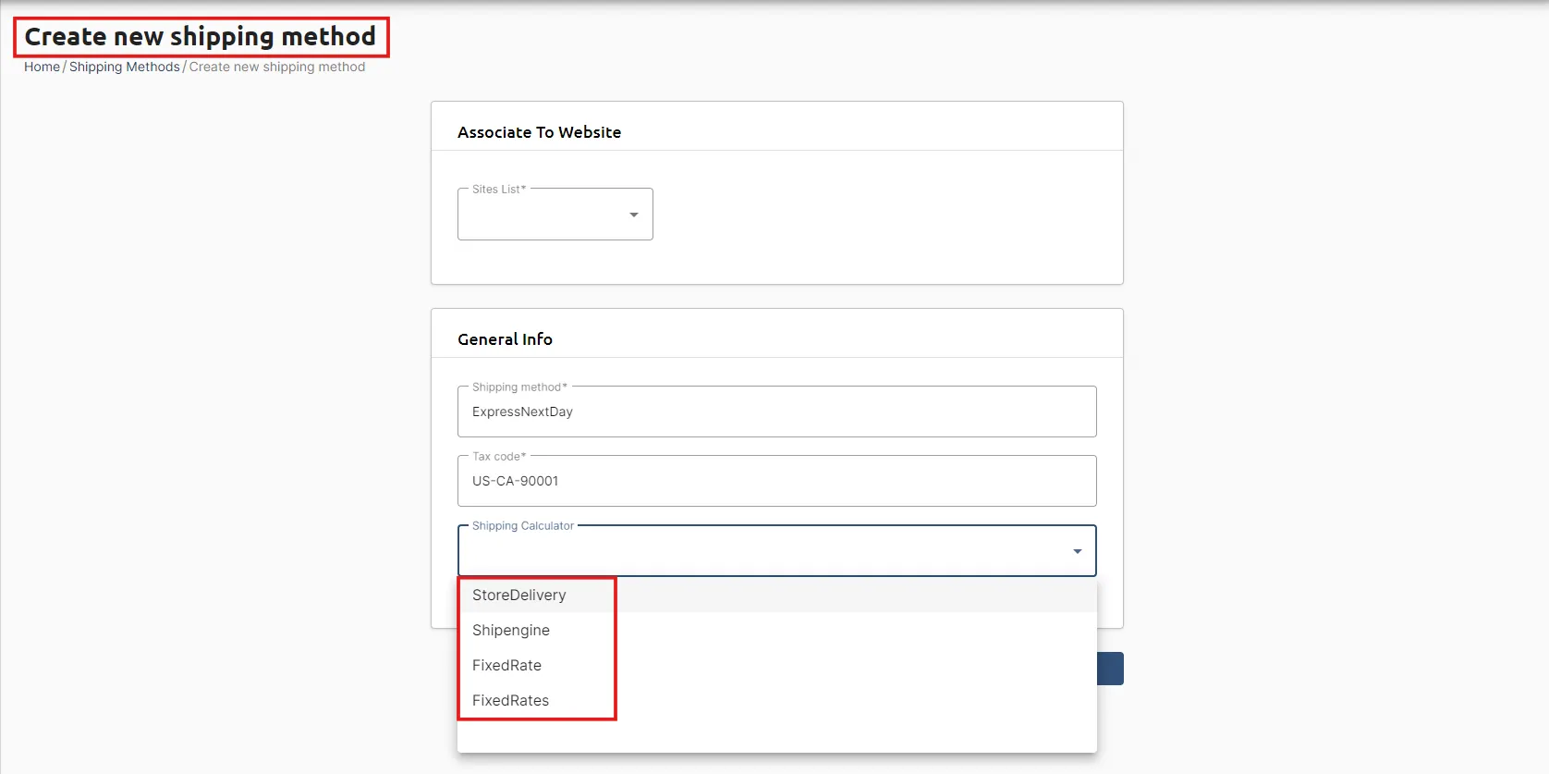The height and width of the screenshot is (774, 1549).
Task: Collapse the Shipping Calculator dropdown arrow
Action: [1077, 551]
